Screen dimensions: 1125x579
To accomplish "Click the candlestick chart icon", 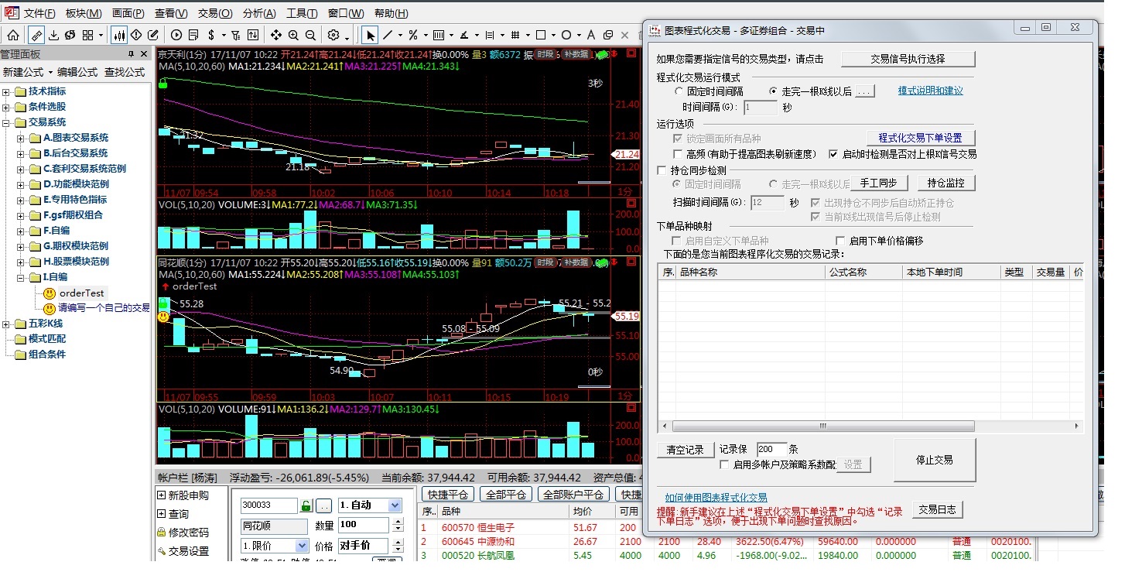I will click(119, 35).
